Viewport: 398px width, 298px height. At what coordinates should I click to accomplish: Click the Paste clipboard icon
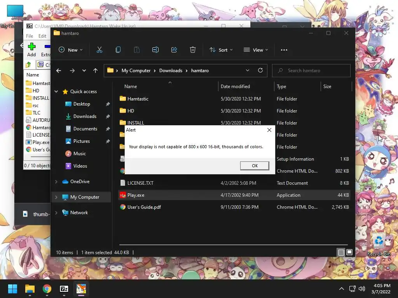pyautogui.click(x=137, y=50)
